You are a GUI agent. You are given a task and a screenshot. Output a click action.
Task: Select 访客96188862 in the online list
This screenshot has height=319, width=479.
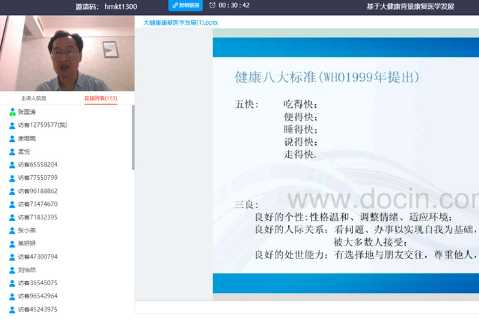[38, 191]
